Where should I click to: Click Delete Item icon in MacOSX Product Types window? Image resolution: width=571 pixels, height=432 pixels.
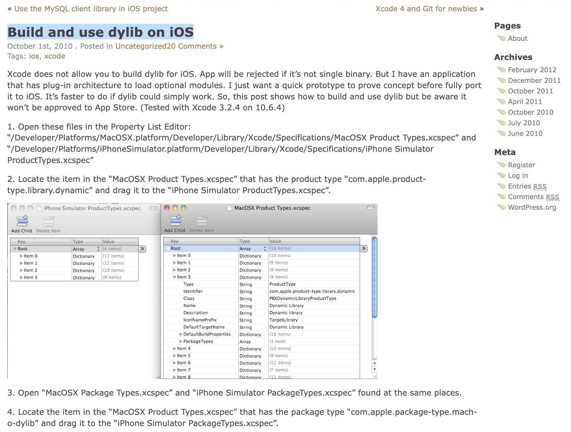[x=202, y=221]
